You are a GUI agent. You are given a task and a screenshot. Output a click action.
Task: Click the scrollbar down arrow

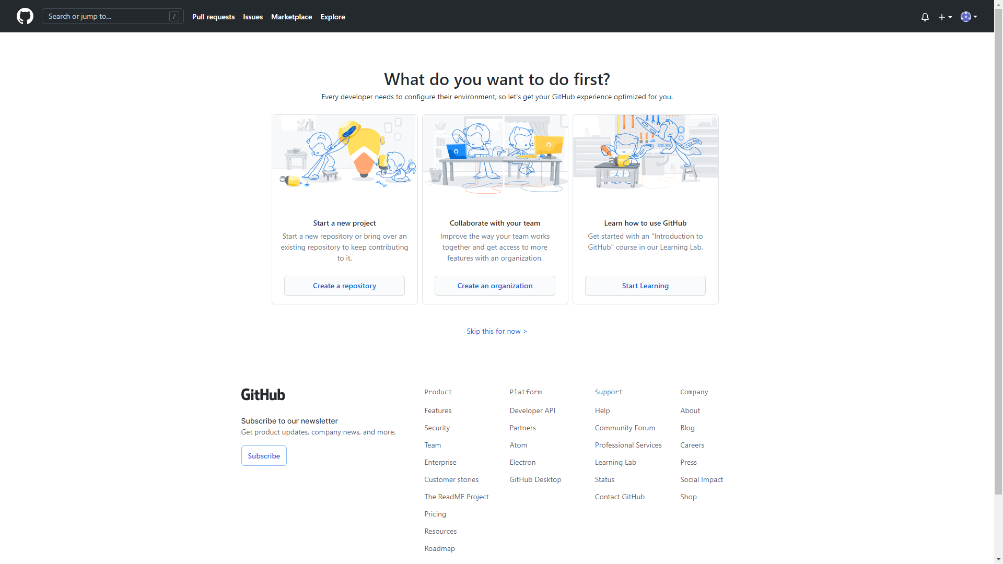click(998, 559)
